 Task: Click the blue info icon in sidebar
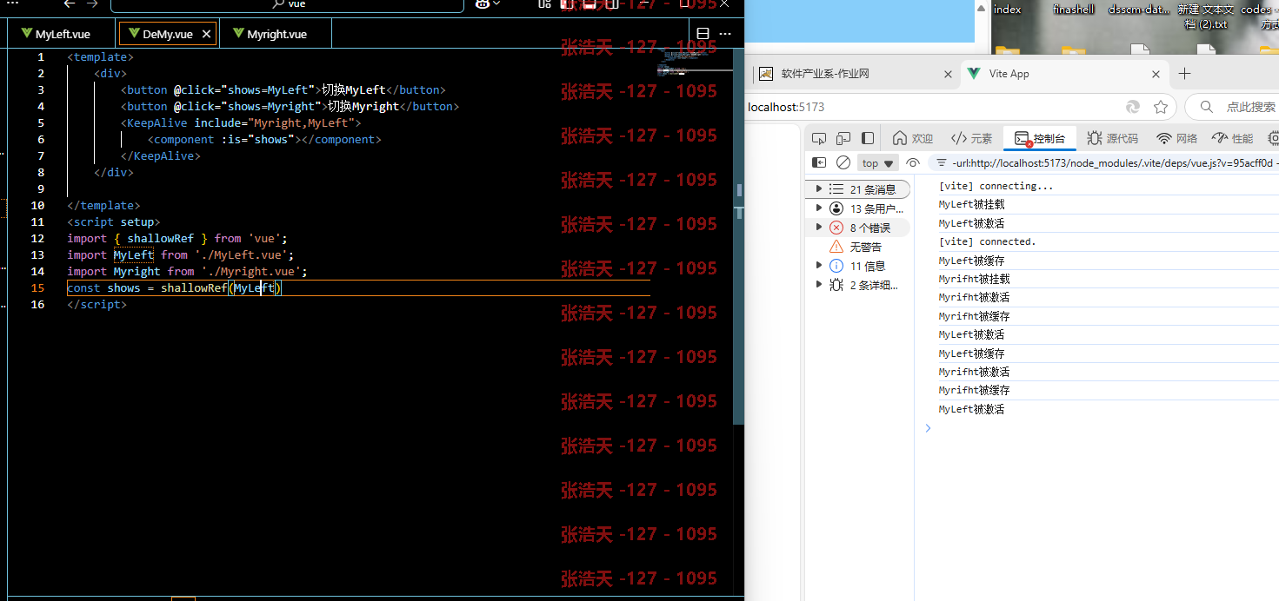pos(836,266)
